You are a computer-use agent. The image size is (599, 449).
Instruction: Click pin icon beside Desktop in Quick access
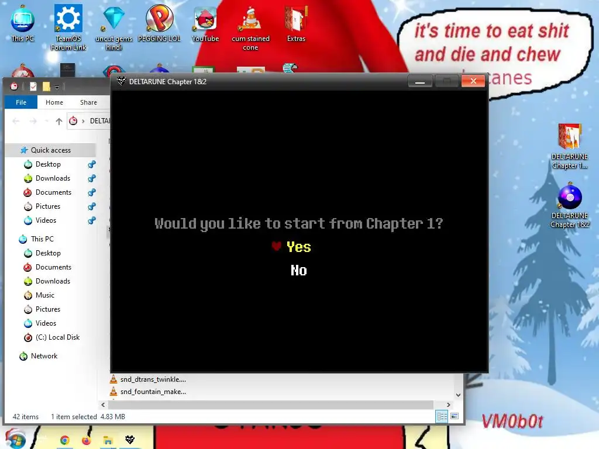coord(92,164)
